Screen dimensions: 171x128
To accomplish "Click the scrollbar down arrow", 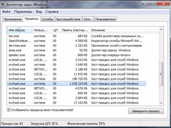I will (x=161, y=103).
